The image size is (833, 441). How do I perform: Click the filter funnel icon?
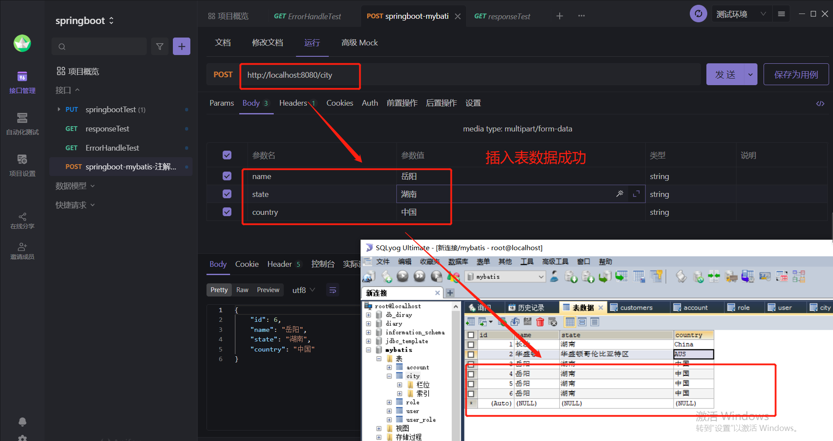click(160, 46)
